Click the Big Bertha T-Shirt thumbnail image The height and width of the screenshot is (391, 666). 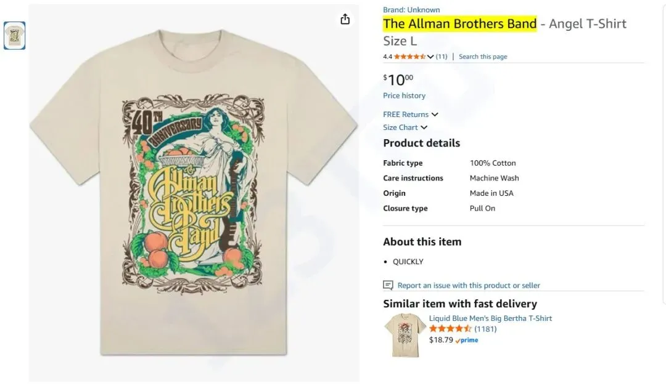pos(405,336)
